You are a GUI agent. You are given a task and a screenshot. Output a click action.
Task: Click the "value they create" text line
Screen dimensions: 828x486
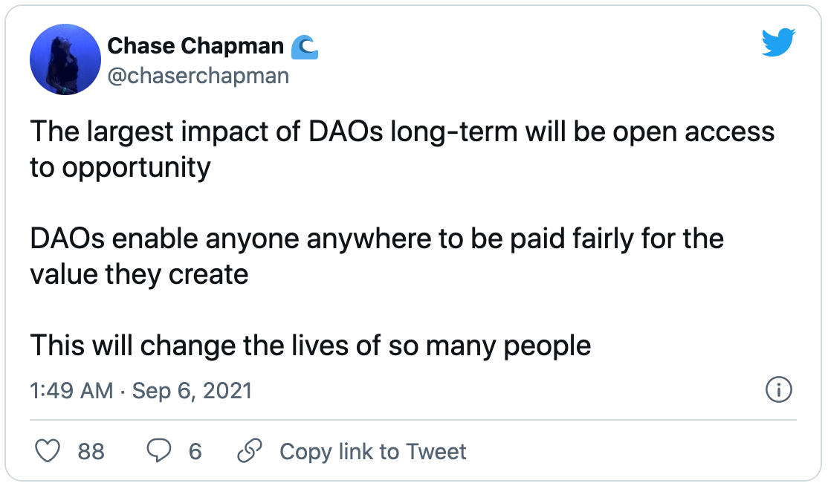(x=138, y=274)
